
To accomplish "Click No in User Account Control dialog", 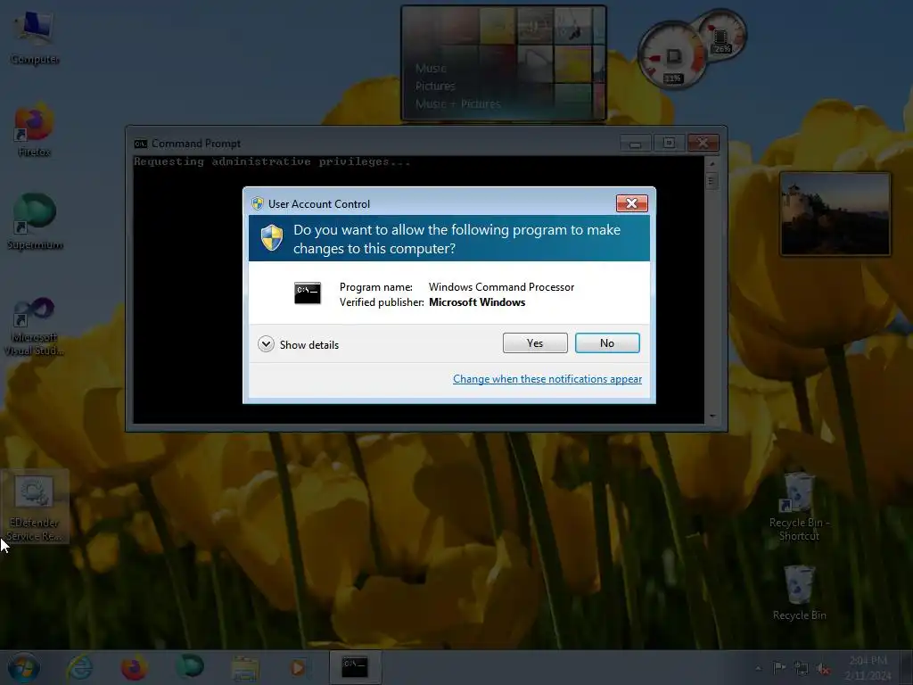I will pos(606,343).
